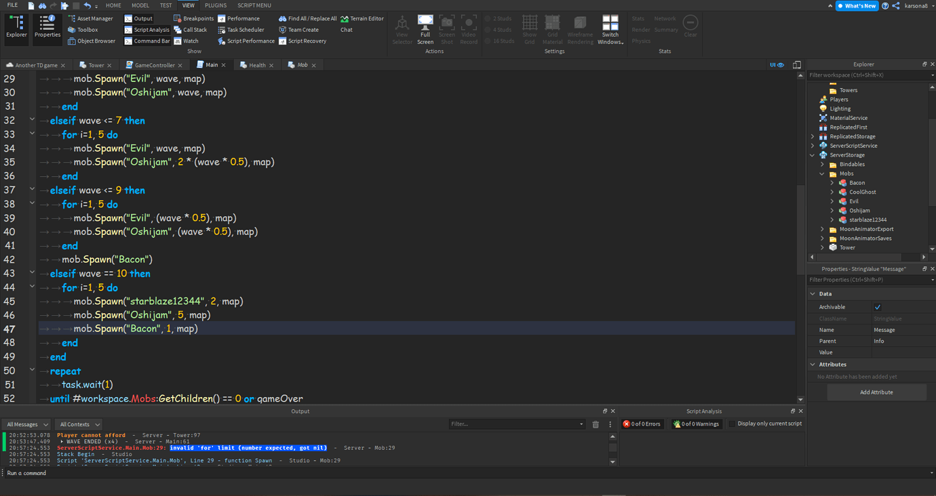Screen dimensions: 936x496
Task: Open Switch Windows menu
Action: [610, 30]
